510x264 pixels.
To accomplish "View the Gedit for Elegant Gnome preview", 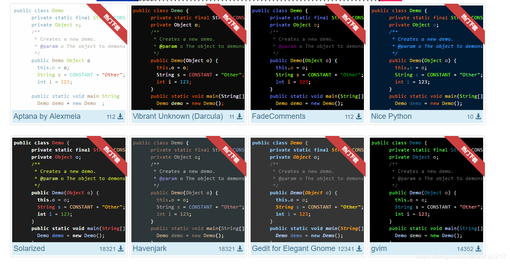I will 307,190.
